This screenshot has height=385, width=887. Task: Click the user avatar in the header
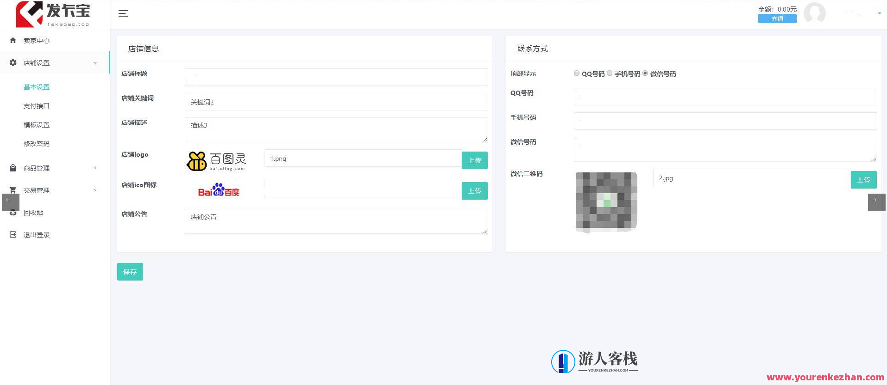tap(815, 13)
